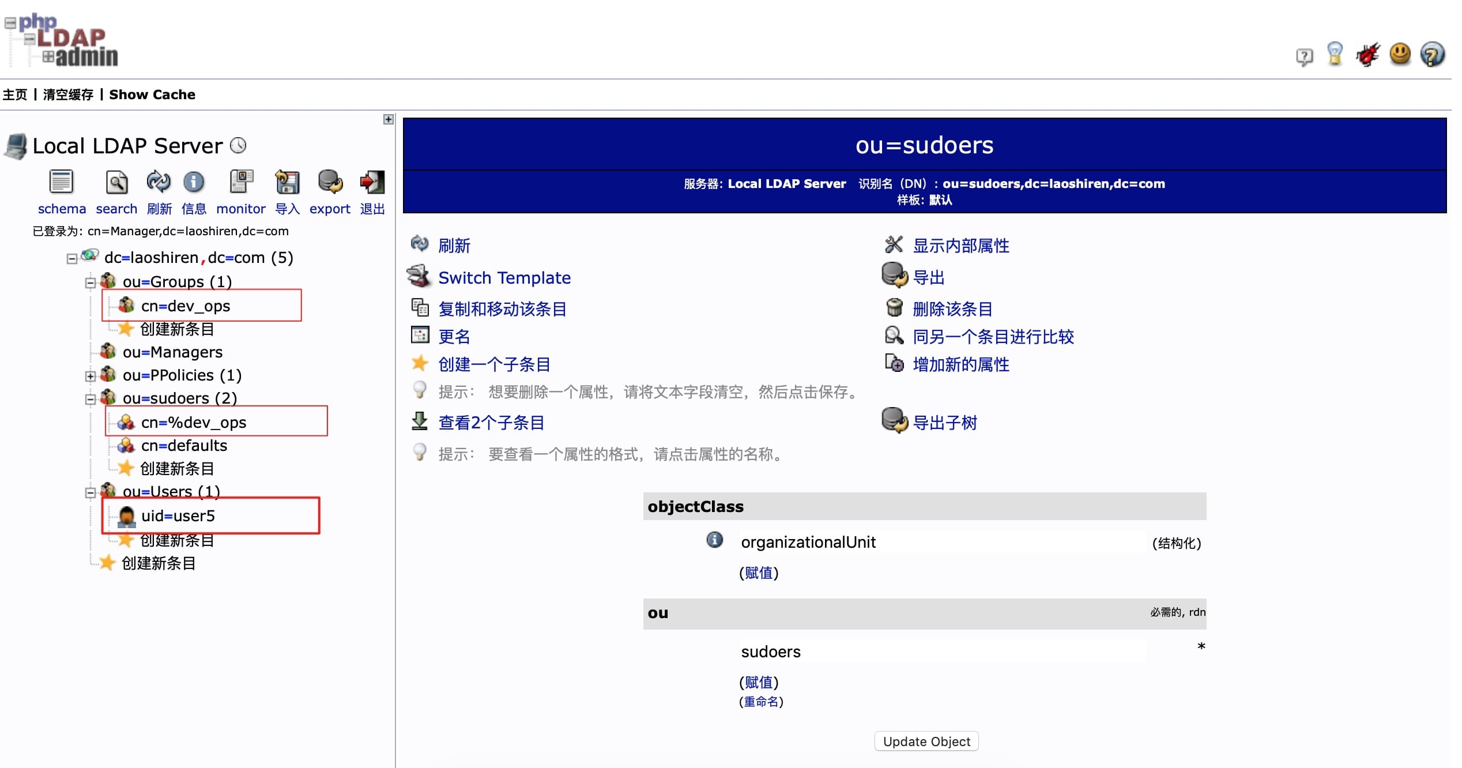Open the blue question mark help icon
Viewport: 1462px width, 768px height.
[x=1433, y=55]
